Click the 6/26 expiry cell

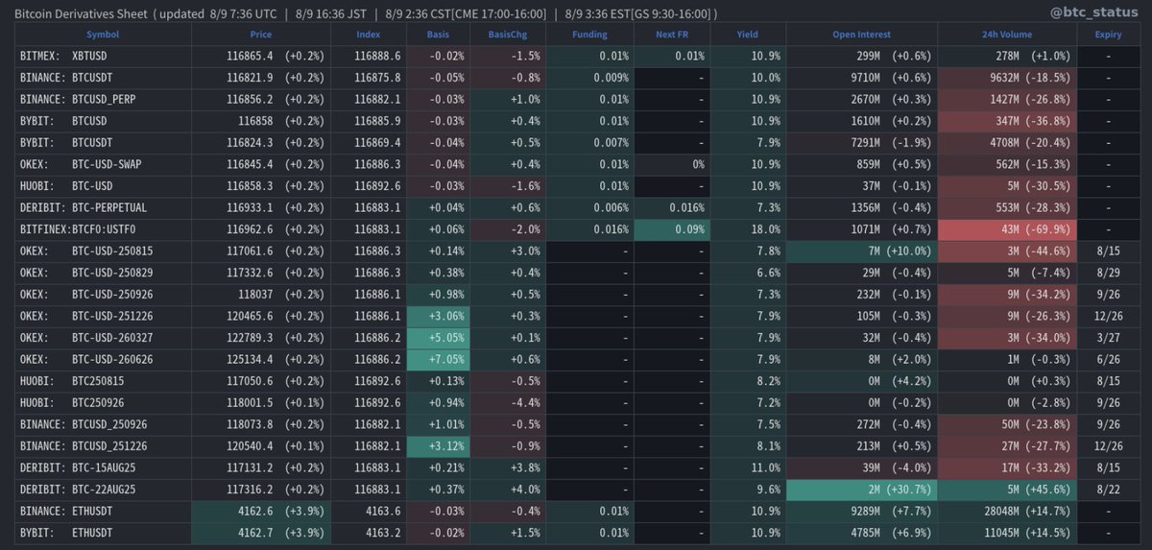1108,360
